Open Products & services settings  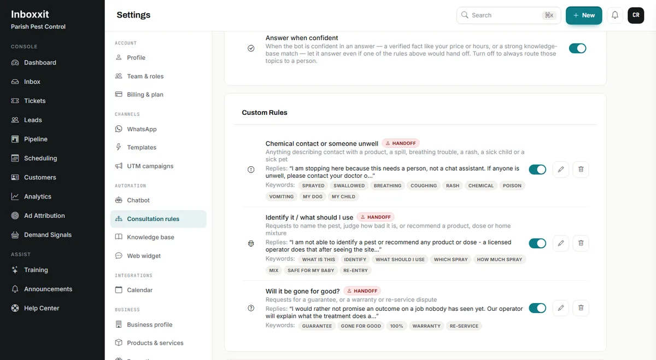158,343
